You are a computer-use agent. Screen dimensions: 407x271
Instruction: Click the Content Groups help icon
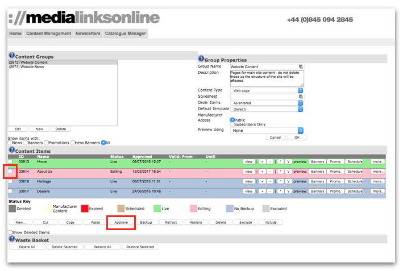click(11, 56)
